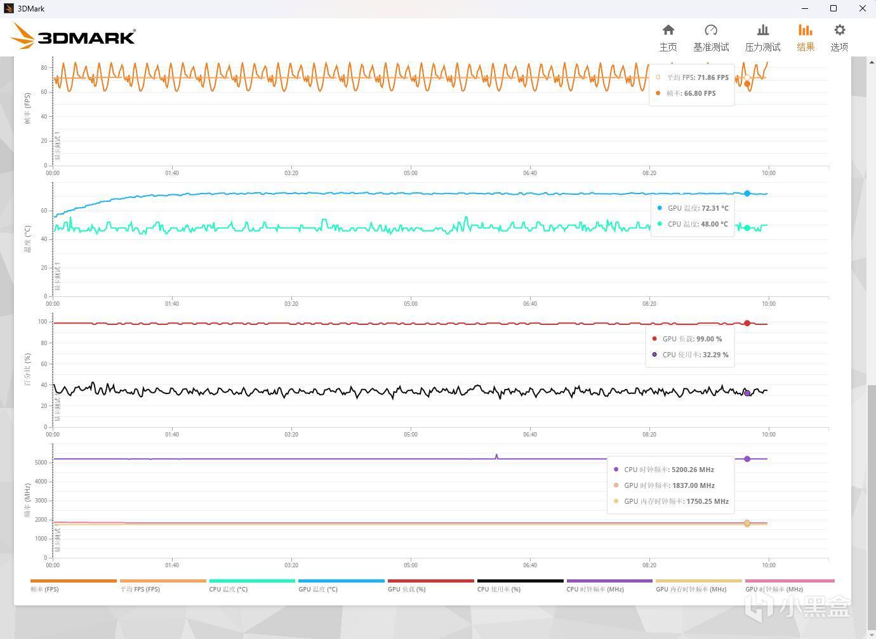This screenshot has width=876, height=639.
Task: Click the 3DMark title bar app icon
Action: [x=8, y=8]
